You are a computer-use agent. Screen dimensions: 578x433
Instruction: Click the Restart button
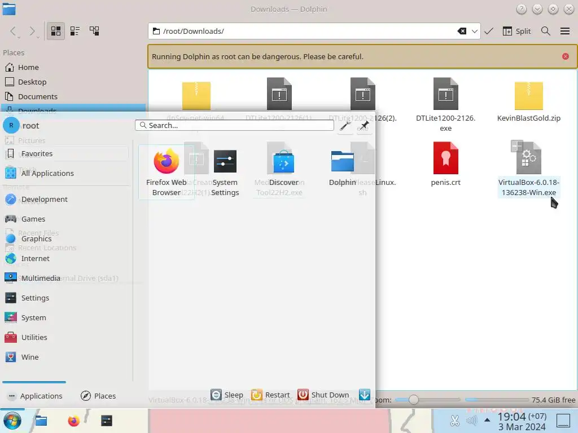pyautogui.click(x=270, y=395)
